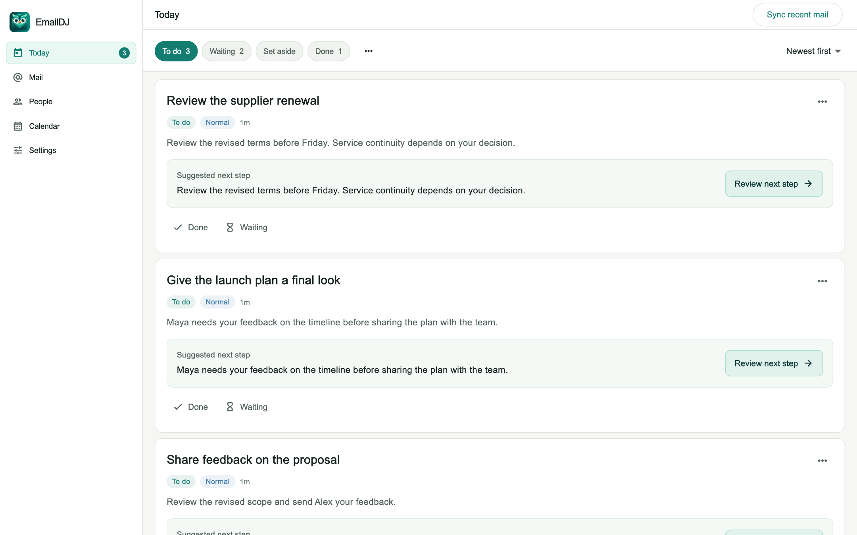
Task: Open the Calendar page
Action: coord(71,126)
